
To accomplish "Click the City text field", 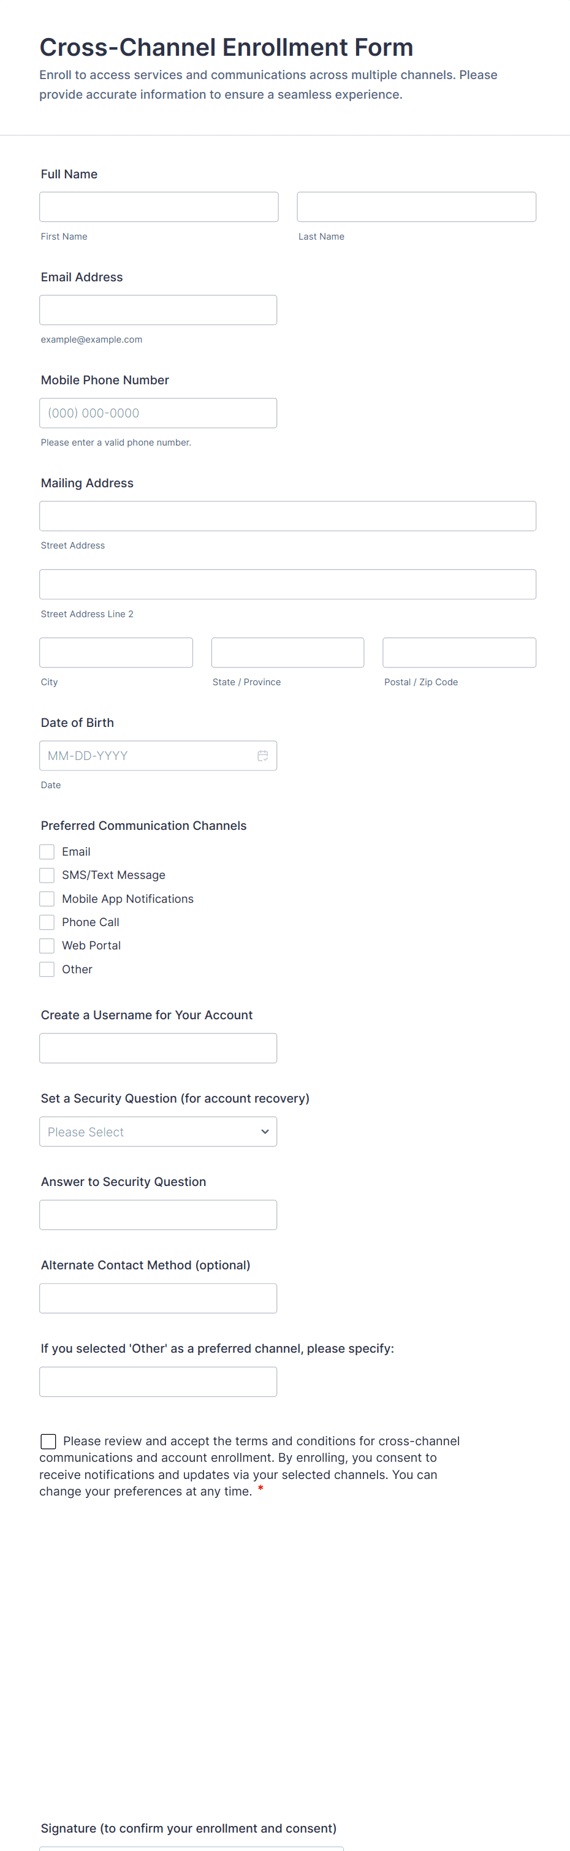I will (x=116, y=653).
